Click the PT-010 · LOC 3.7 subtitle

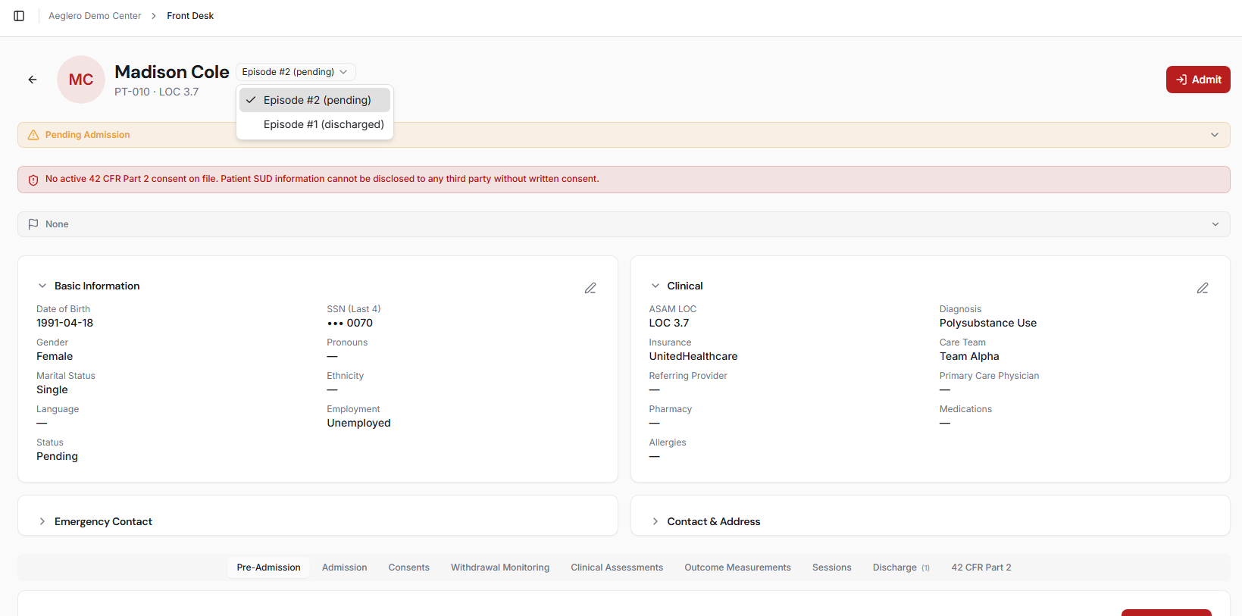pos(157,92)
